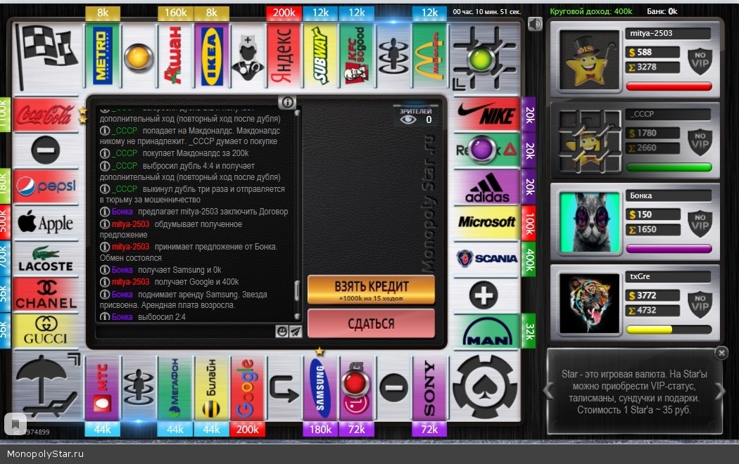Open mitya-2503 player avatar
Image resolution: width=739 pixels, height=464 pixels.
tap(588, 59)
